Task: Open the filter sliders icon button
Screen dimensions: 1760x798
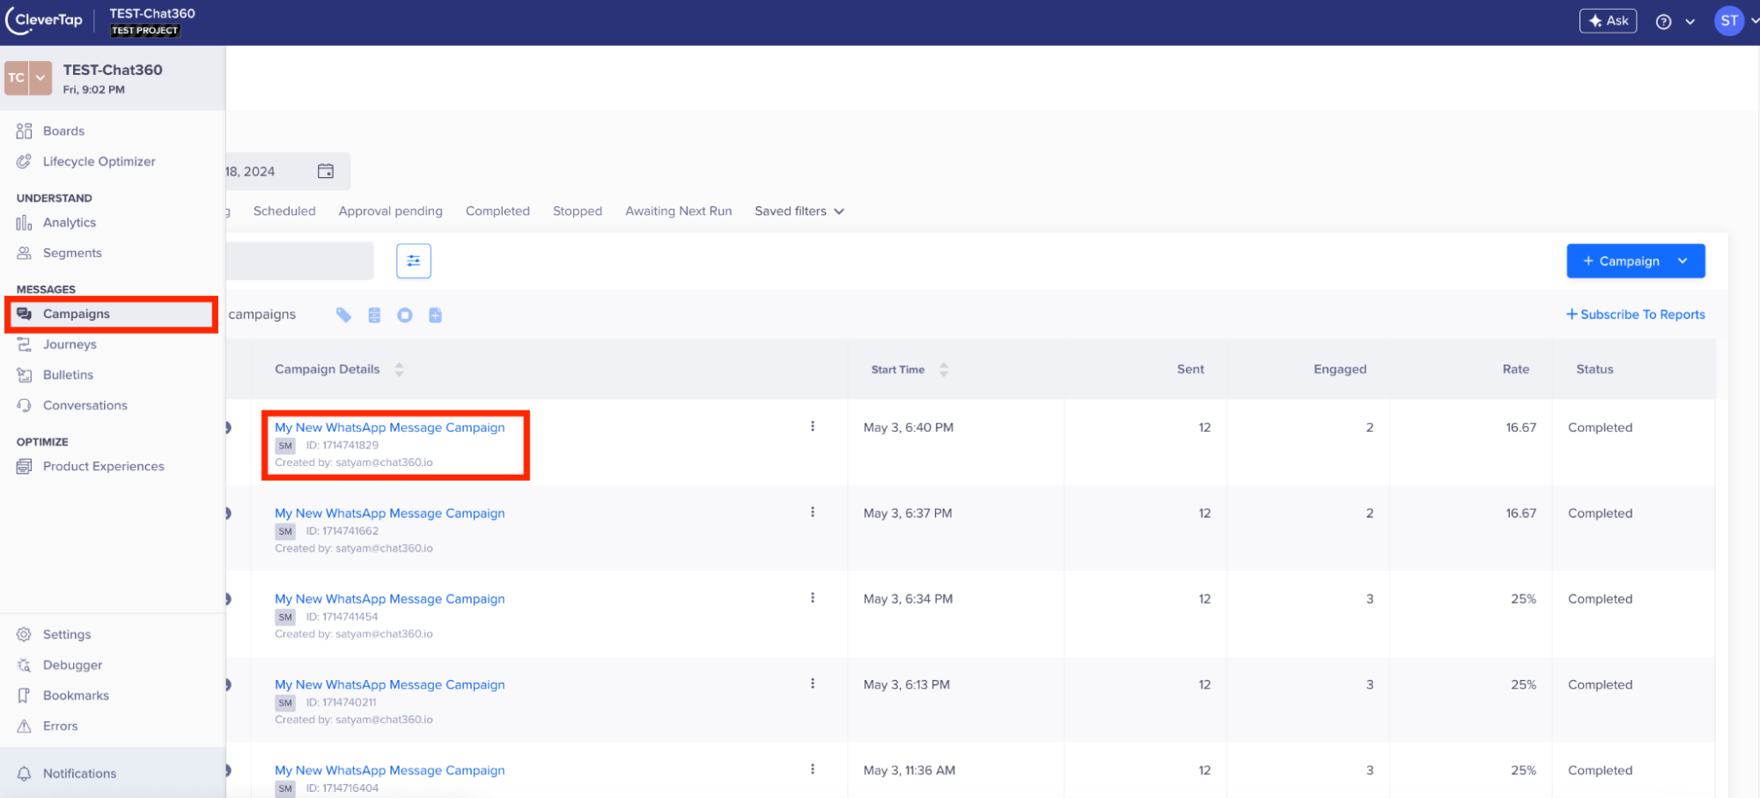Action: pyautogui.click(x=413, y=261)
